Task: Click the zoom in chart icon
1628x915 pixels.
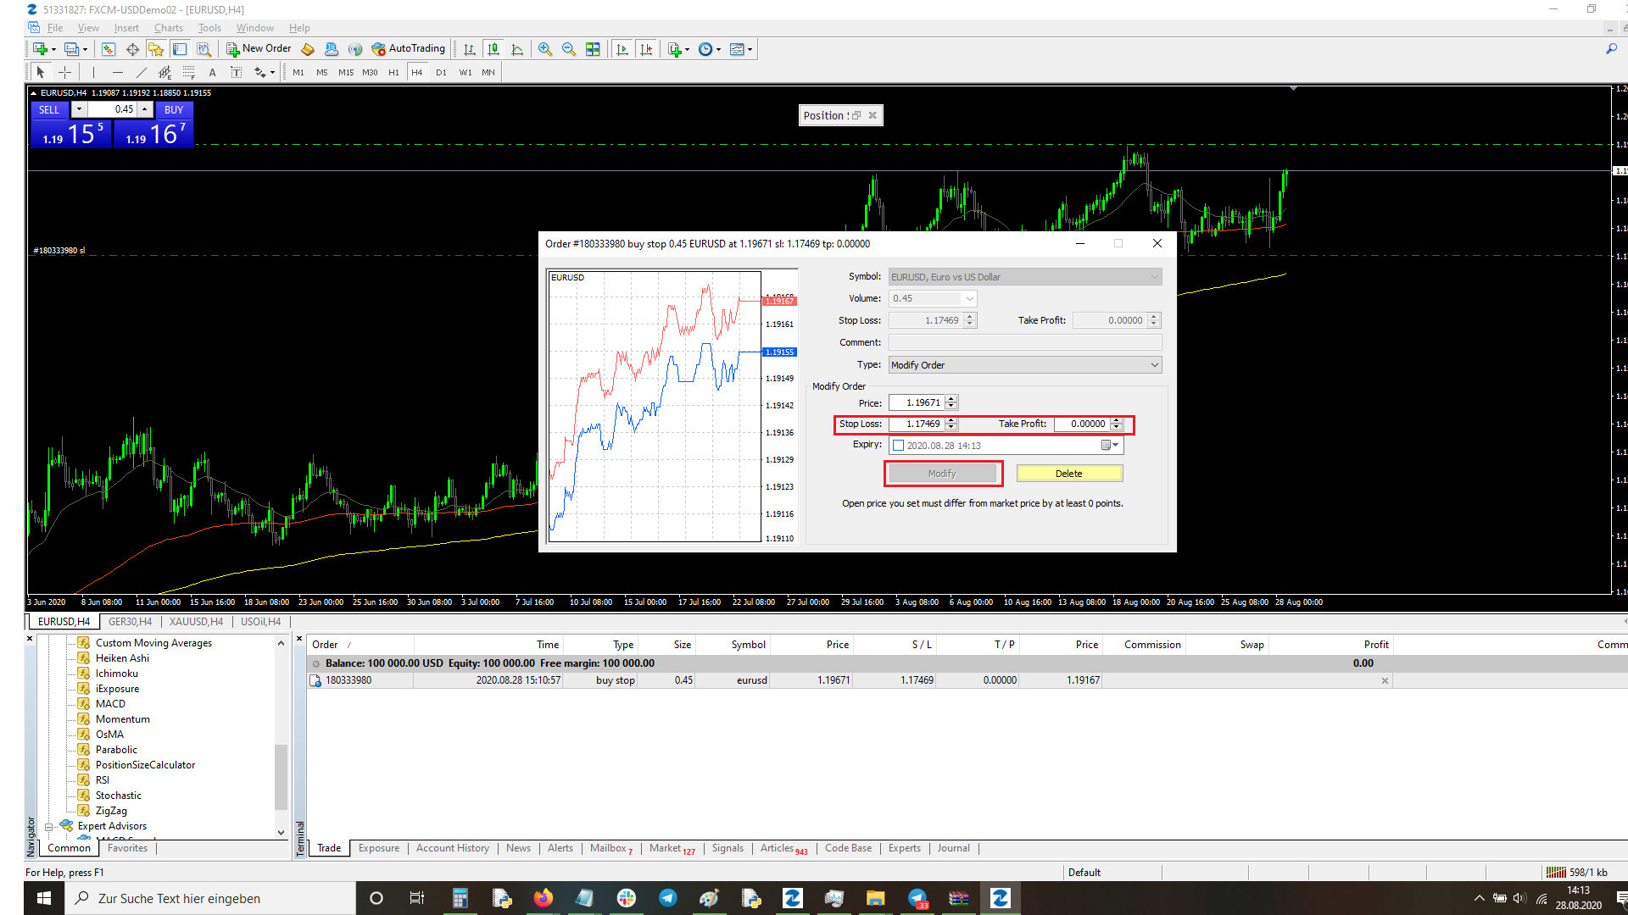Action: (x=545, y=49)
